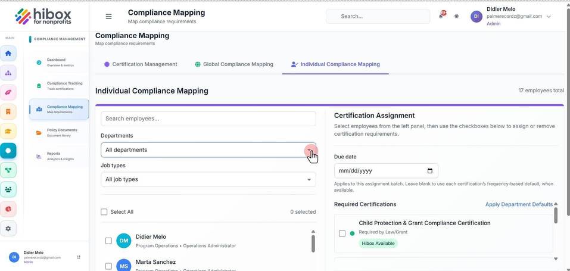Screen dimensions: 570x271
Task: Open Policy Documents menu item
Action: [x=59, y=132]
